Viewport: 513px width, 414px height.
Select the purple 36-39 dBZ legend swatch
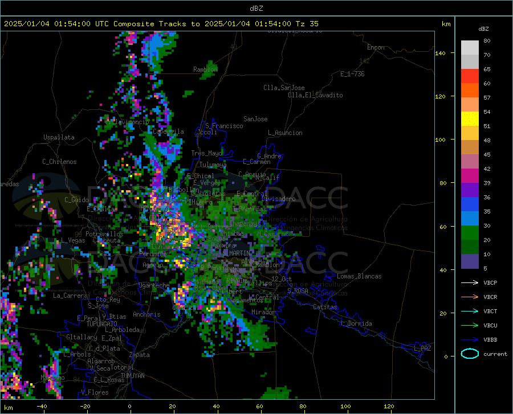470,190
